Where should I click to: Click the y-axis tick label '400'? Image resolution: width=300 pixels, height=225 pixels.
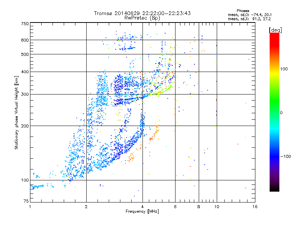25,72
